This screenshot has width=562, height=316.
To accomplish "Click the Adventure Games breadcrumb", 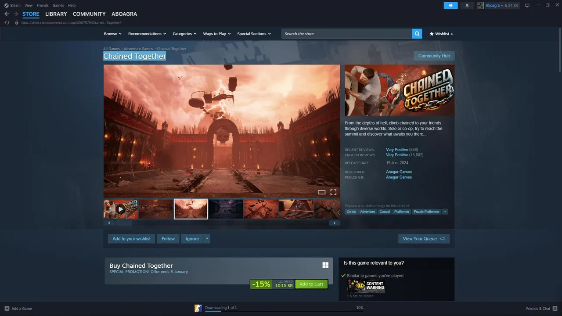I will 138,49.
